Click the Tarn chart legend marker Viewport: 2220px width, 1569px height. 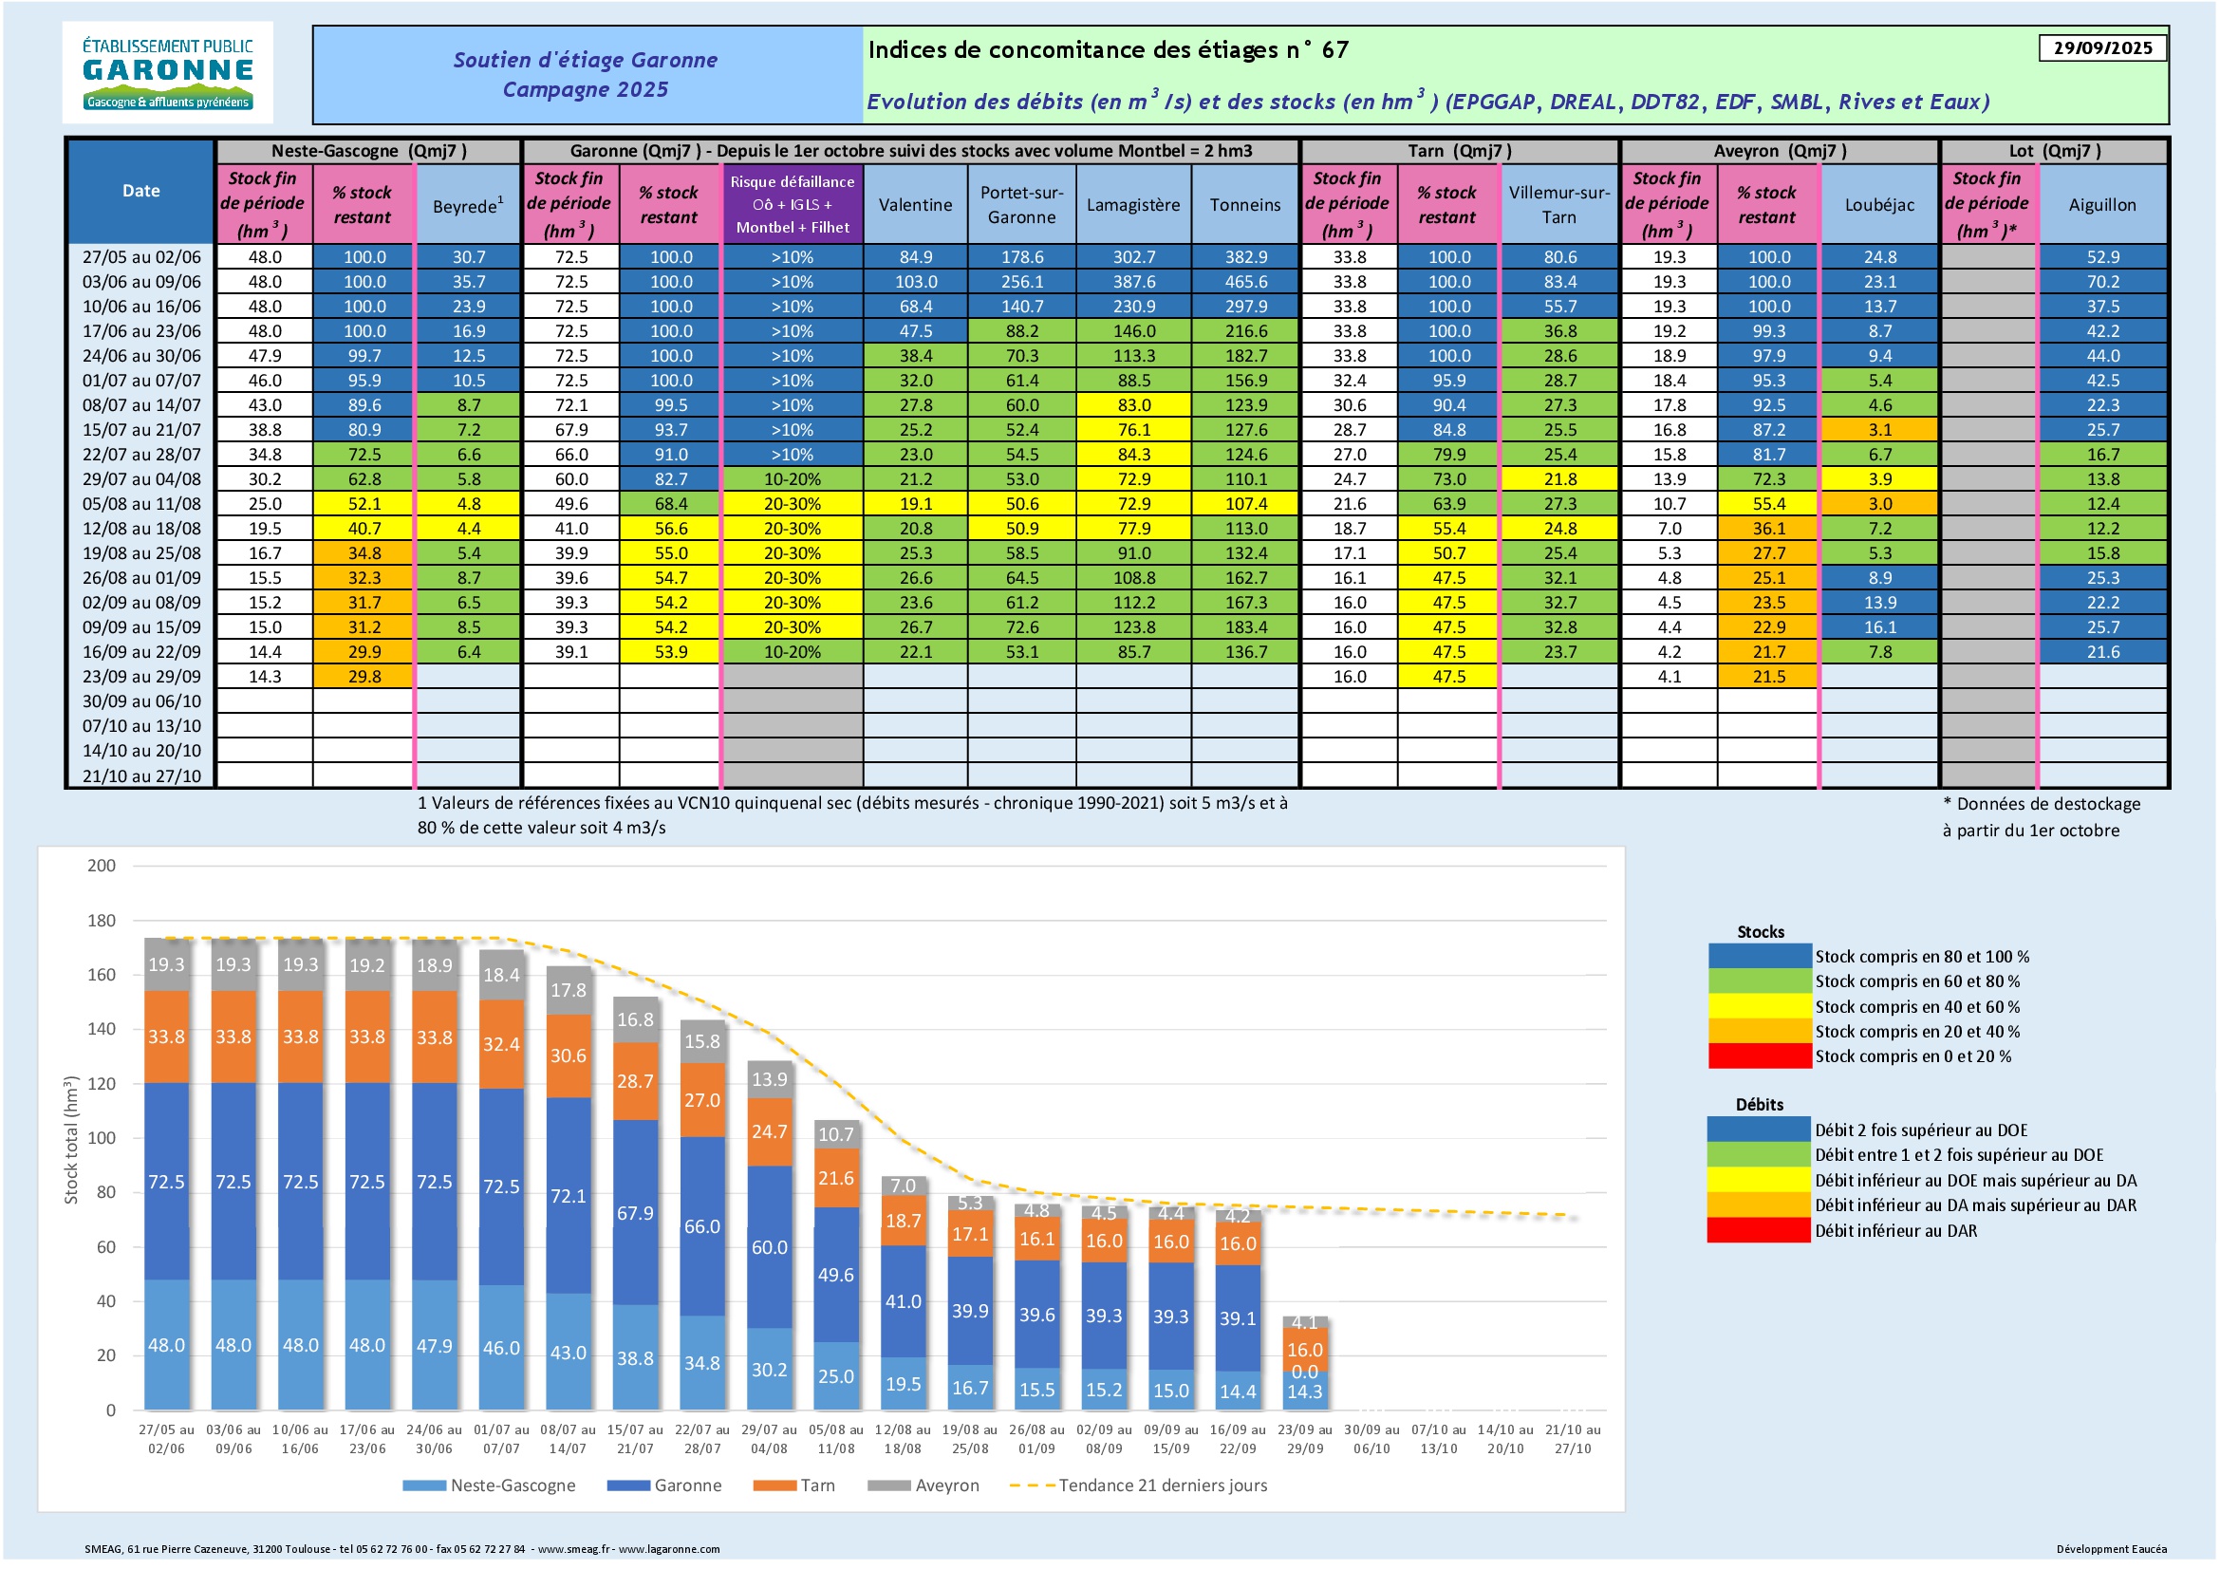[x=774, y=1485]
